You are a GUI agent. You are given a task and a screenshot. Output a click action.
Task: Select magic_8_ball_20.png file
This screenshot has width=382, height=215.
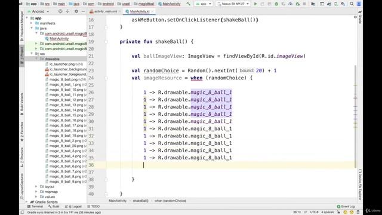coord(66,146)
